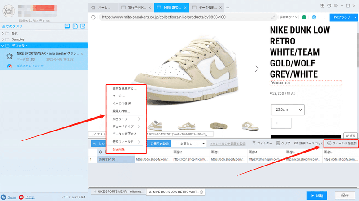Image resolution: width=359 pixels, height=201 pixels.
Task: Expand the Samples folder
Action: pos(3,39)
